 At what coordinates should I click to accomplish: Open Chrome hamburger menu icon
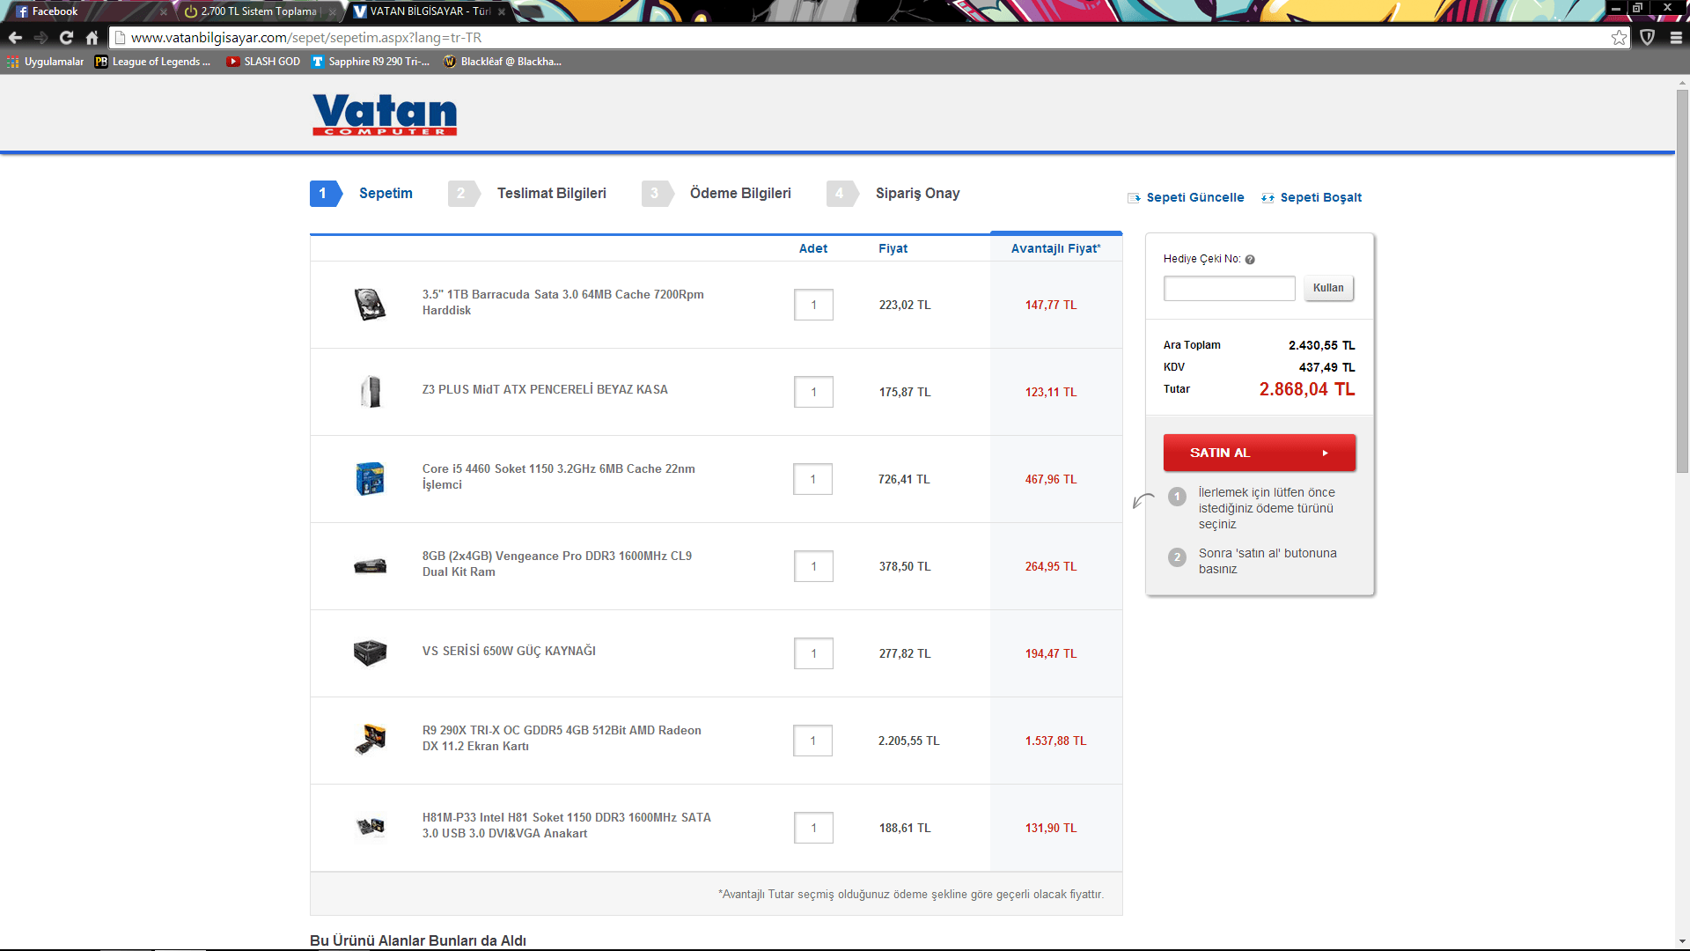(1676, 38)
